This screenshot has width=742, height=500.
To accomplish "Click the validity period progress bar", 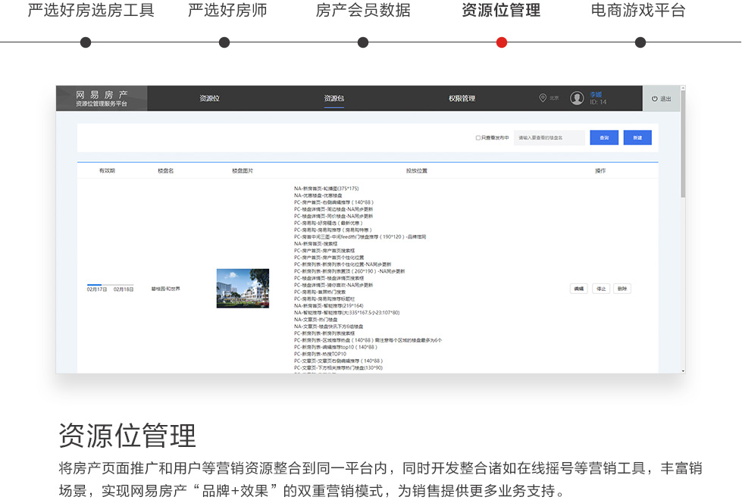I will (x=110, y=285).
